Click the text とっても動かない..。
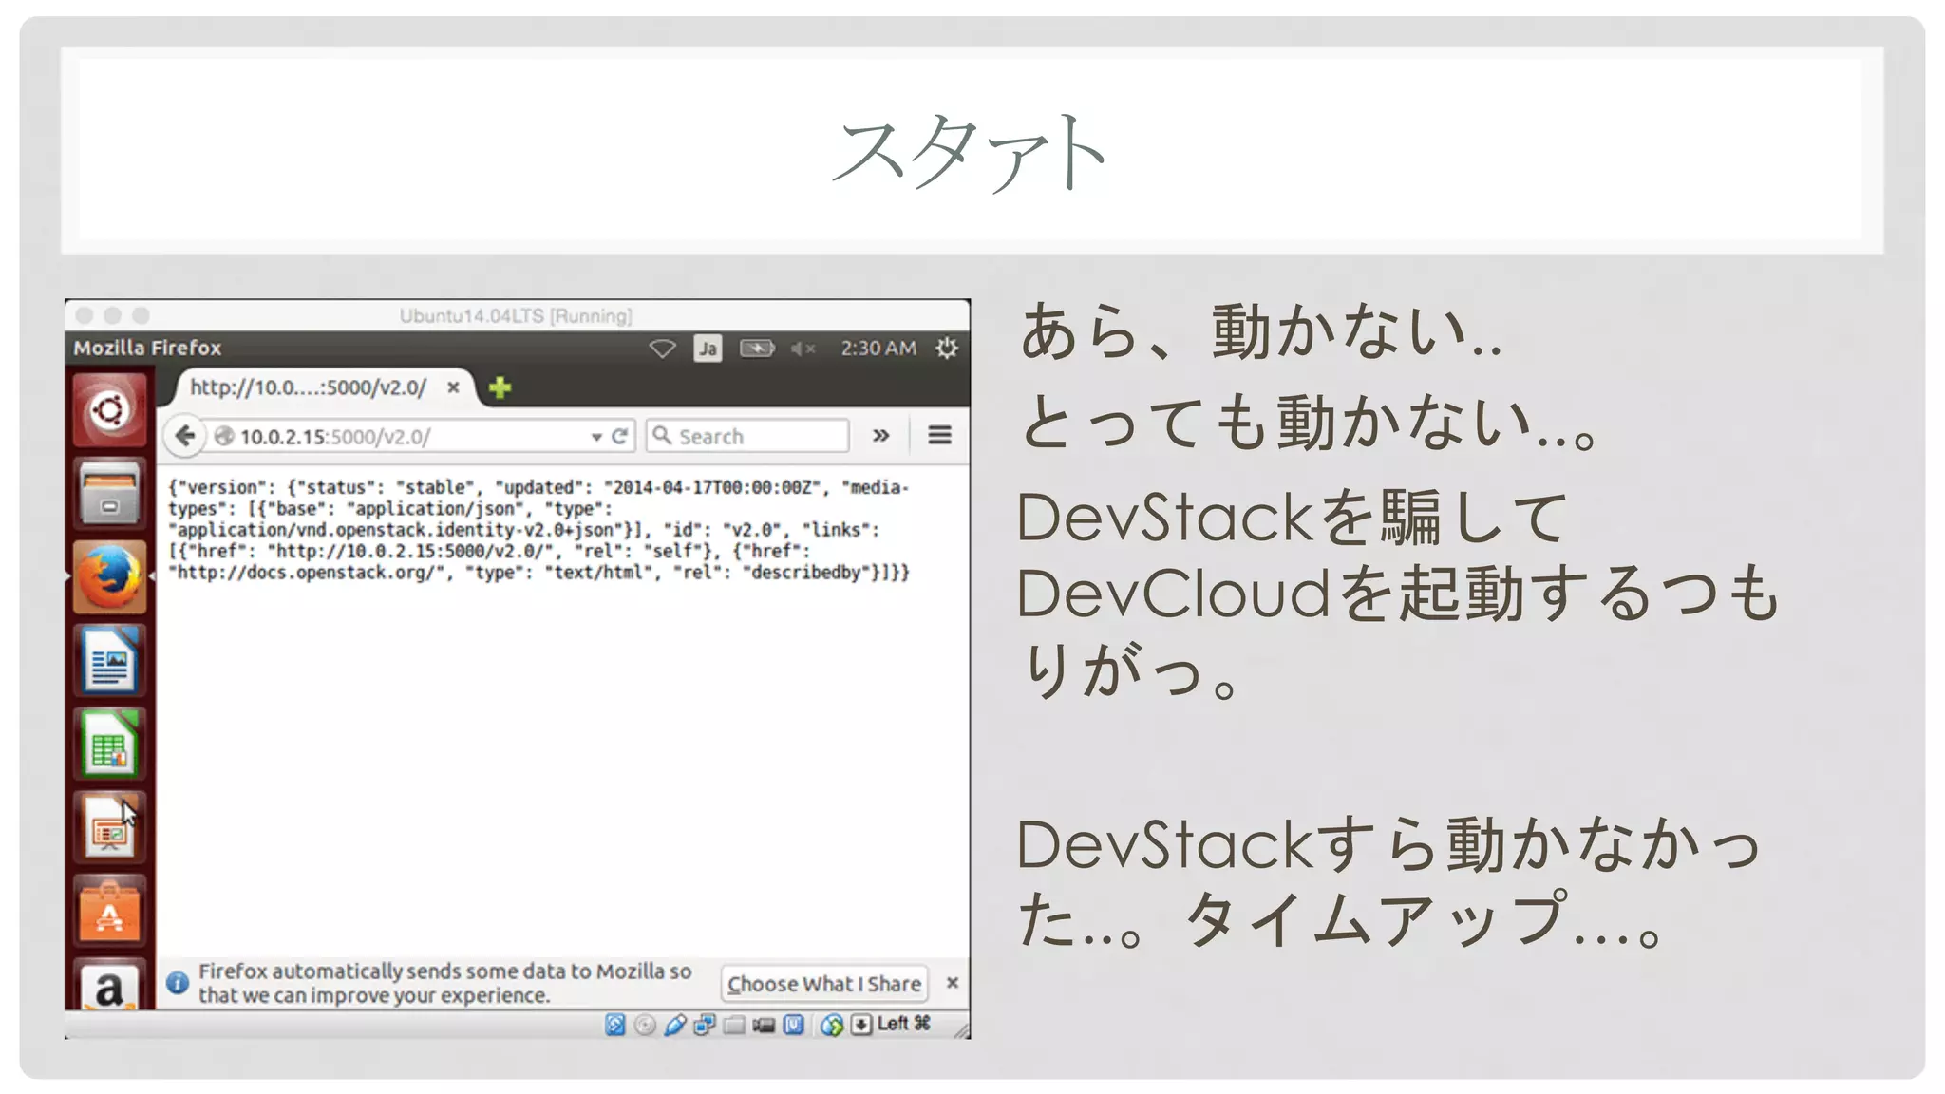The width and height of the screenshot is (1945, 1094). click(1311, 422)
